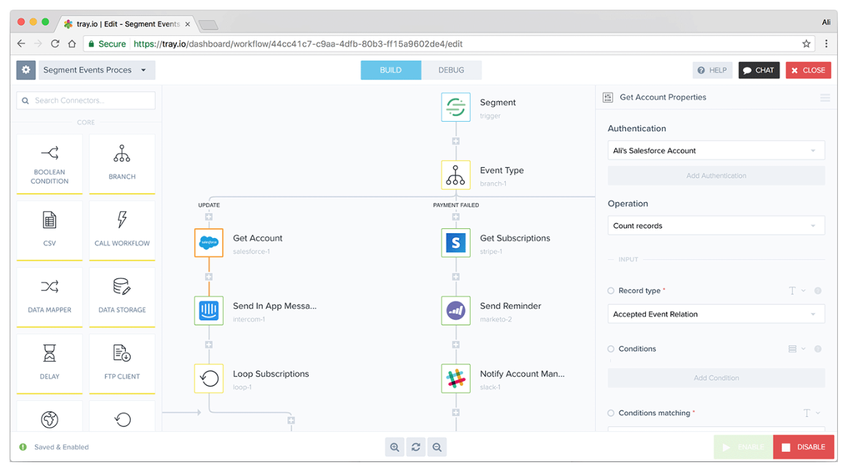Select the Loop Subscriptions loop icon

coord(208,378)
